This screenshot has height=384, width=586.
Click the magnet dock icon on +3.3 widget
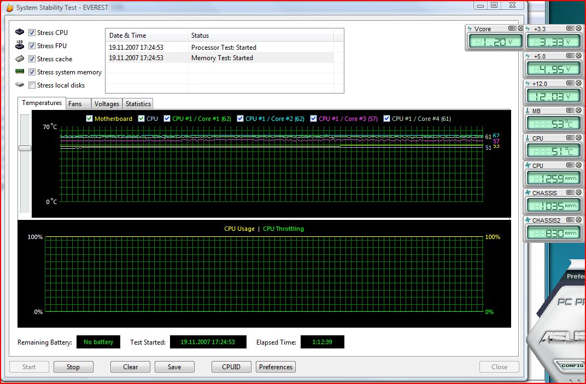(x=571, y=28)
